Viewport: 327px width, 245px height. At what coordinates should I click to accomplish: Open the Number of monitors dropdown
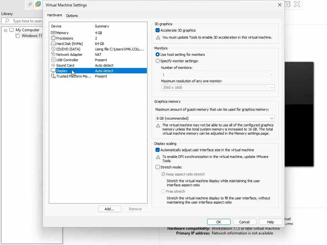(x=218, y=74)
